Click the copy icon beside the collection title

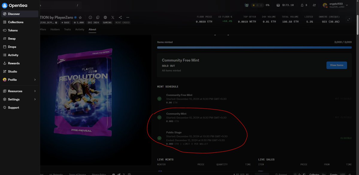tap(98, 17)
